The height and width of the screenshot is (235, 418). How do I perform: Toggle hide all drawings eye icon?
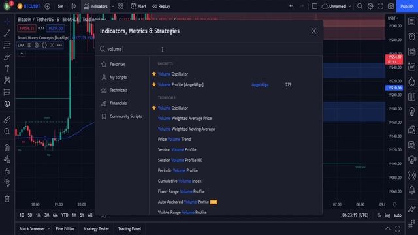(7, 182)
